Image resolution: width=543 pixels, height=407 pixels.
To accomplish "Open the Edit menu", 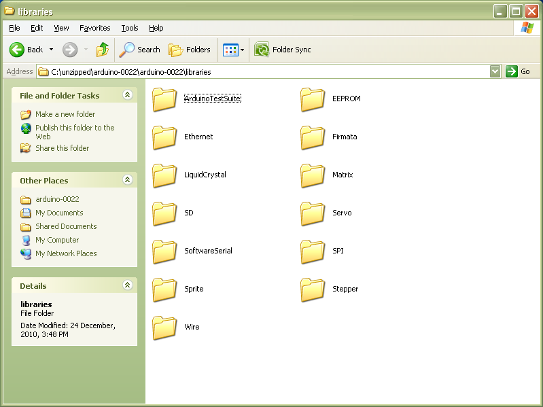I will click(37, 28).
